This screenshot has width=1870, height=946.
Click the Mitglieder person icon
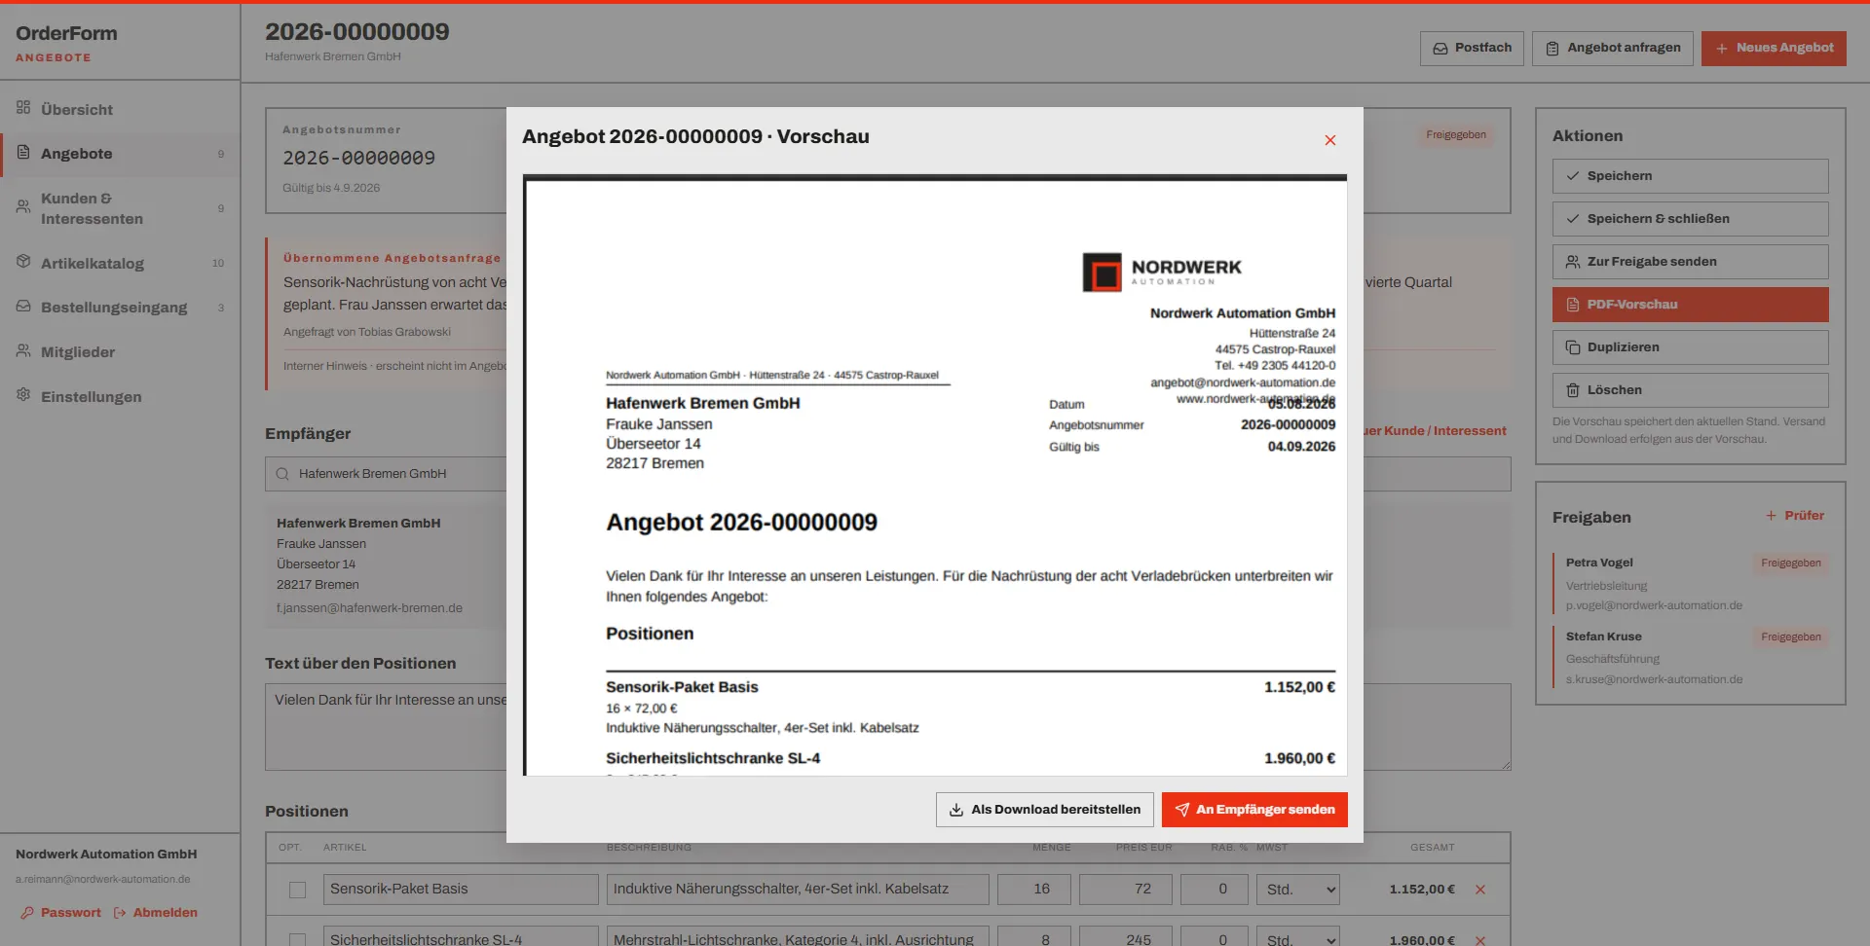pyautogui.click(x=23, y=350)
